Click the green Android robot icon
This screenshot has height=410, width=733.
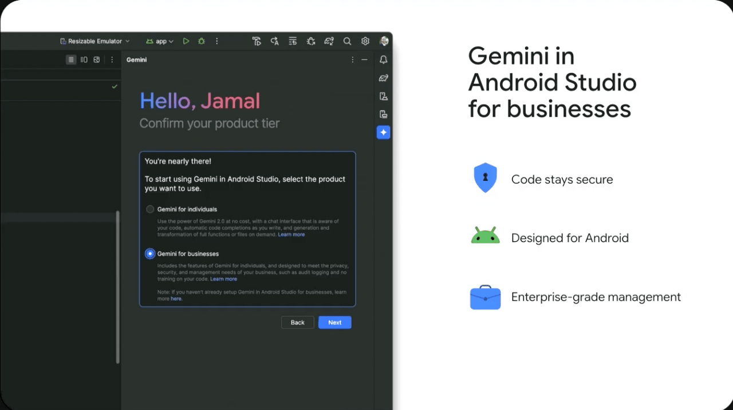pos(486,235)
